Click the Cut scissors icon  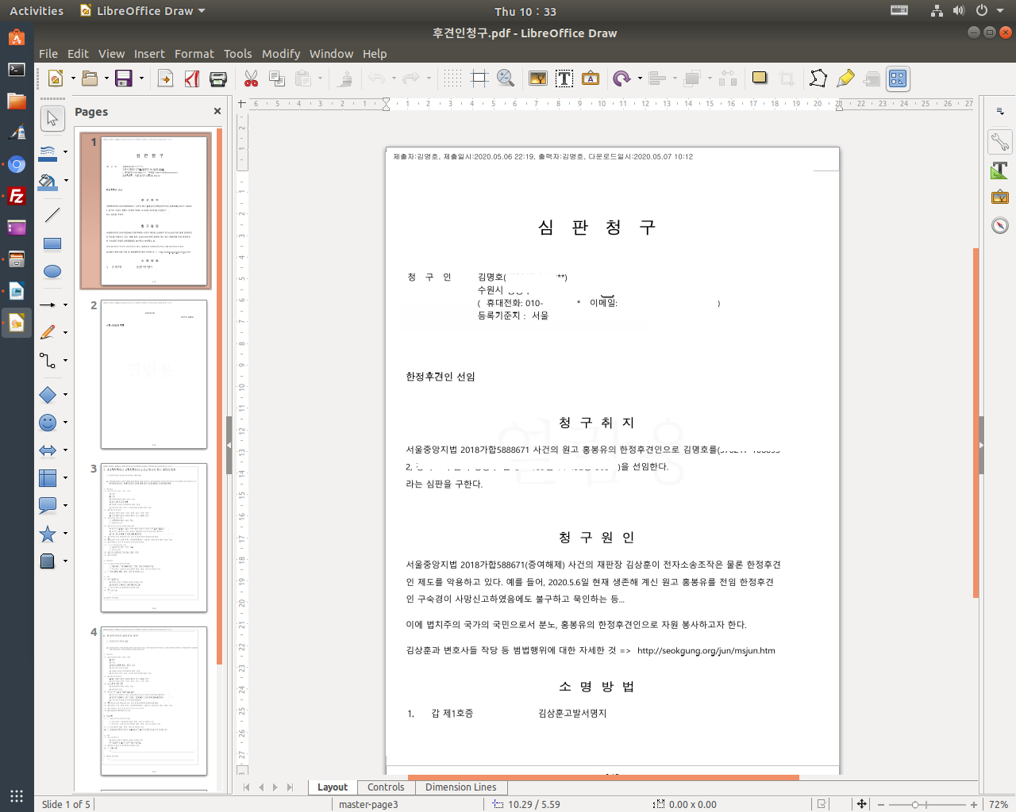pos(252,79)
